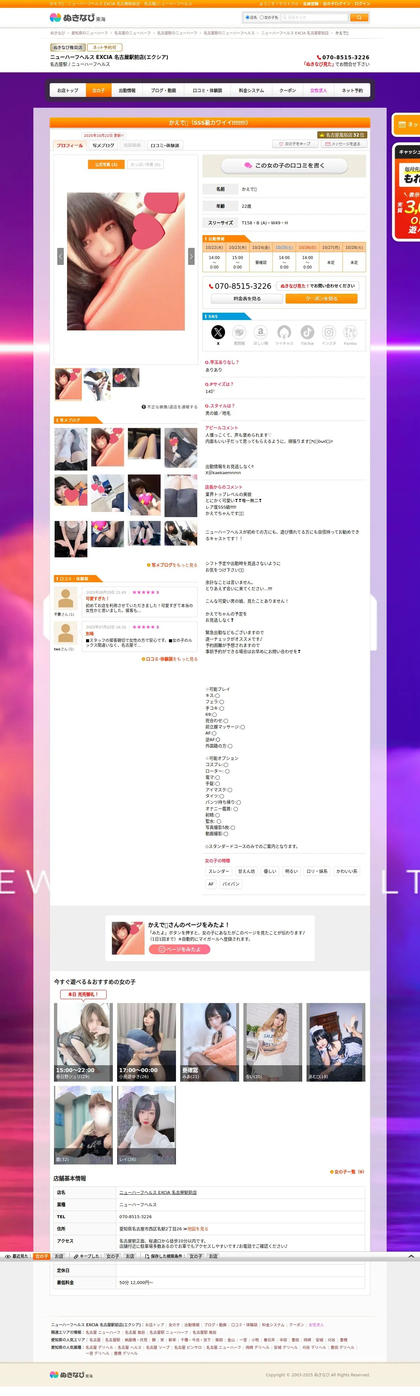
Task: Select the 店名 radio button
Action: (x=247, y=17)
